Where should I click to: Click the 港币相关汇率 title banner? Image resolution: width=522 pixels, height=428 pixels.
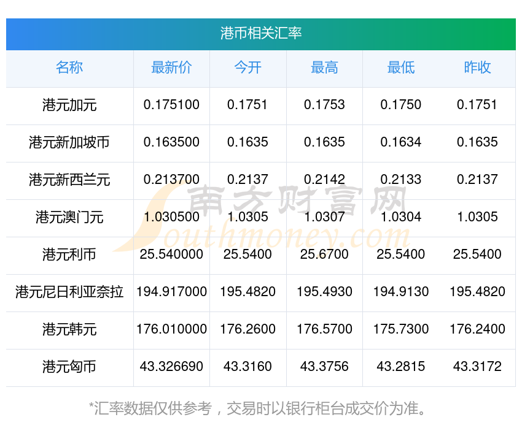click(x=260, y=34)
